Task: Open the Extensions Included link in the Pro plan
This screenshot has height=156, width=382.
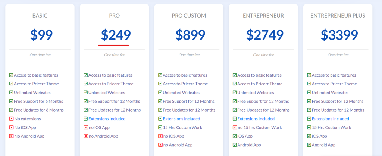Action: point(107,119)
